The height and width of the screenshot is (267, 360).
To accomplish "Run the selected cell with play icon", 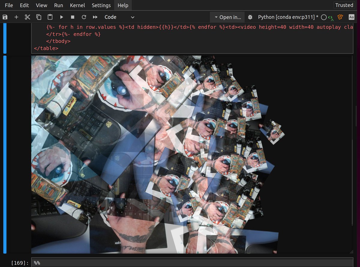I will tap(61, 17).
